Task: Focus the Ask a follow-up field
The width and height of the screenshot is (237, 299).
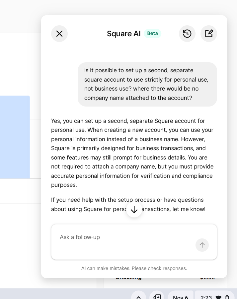Action: tap(134, 242)
